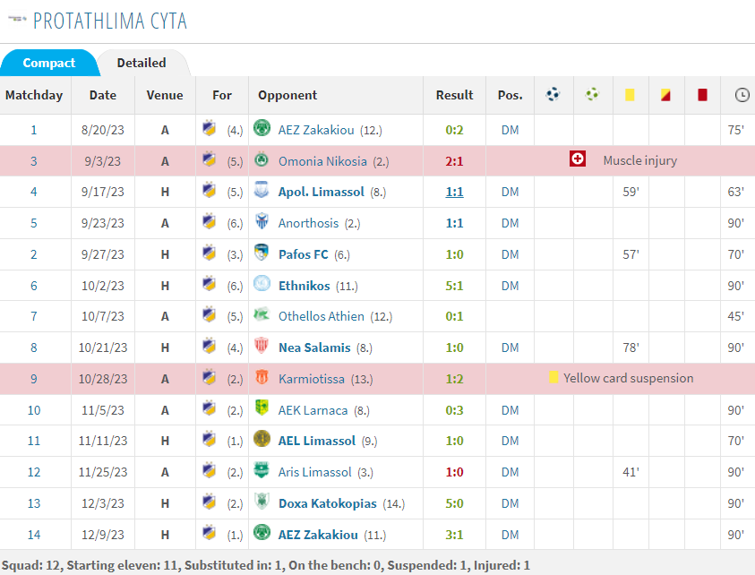Open matchday 7 link

[x=34, y=316]
